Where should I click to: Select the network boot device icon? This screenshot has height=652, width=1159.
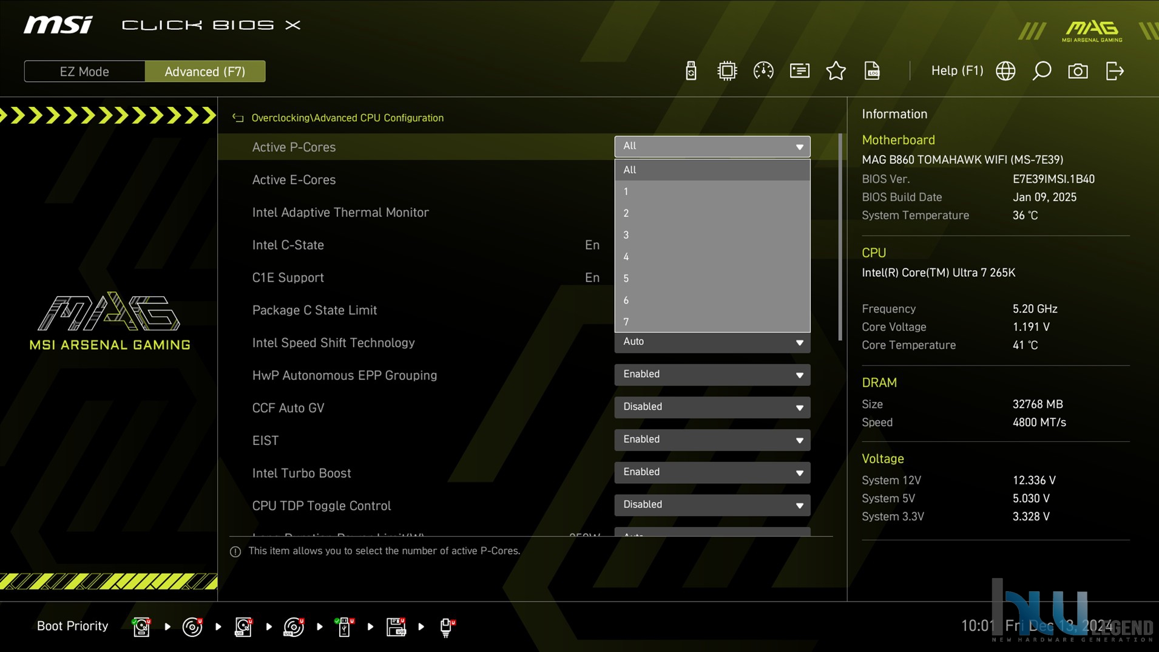point(447,627)
